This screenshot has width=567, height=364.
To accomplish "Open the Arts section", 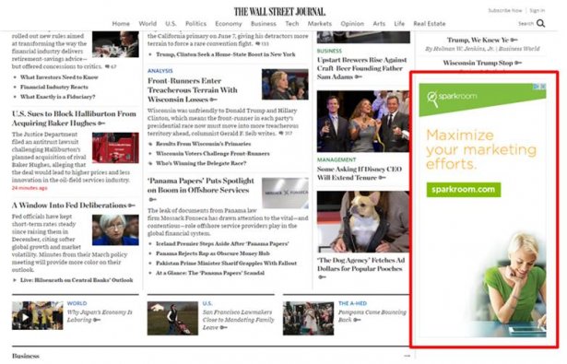I will (379, 23).
